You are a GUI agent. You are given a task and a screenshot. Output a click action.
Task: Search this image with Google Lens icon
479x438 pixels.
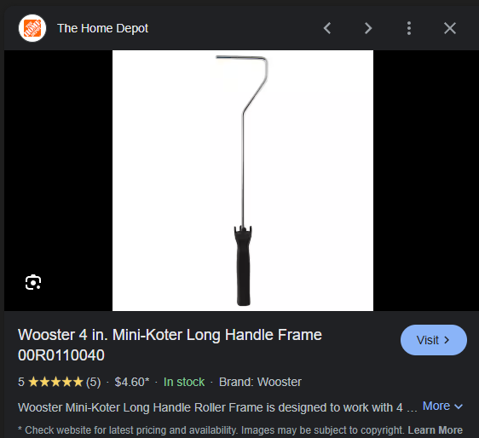pos(33,282)
